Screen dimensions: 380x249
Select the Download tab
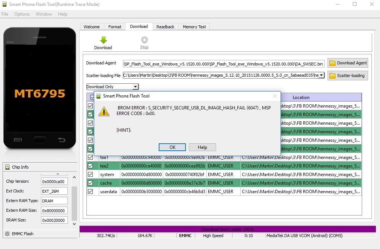(x=139, y=26)
